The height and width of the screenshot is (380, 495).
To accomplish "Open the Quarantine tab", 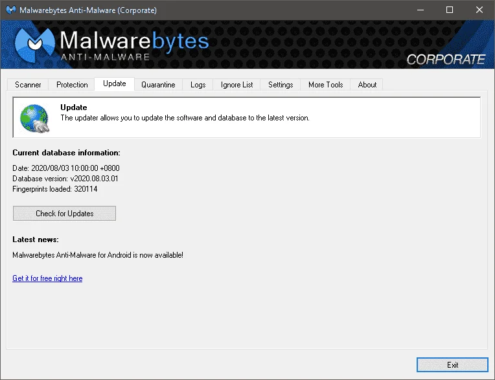I will coord(158,85).
